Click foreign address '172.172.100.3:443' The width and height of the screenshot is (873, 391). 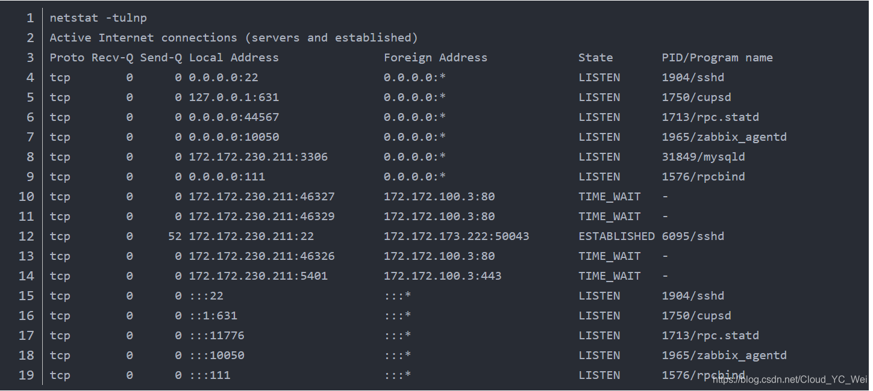[443, 276]
